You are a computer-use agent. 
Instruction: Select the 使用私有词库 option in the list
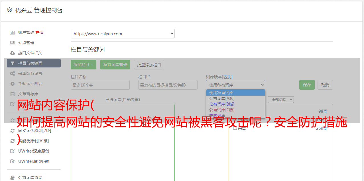[x=235, y=93]
